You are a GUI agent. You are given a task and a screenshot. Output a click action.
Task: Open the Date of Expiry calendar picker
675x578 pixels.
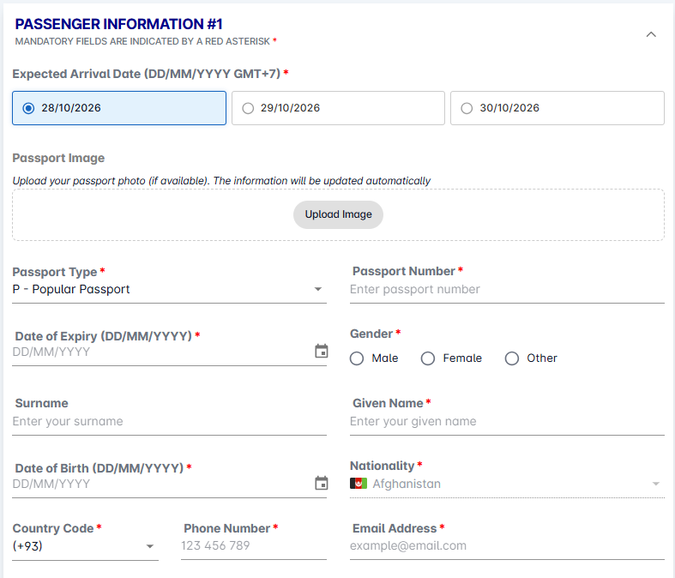click(321, 352)
